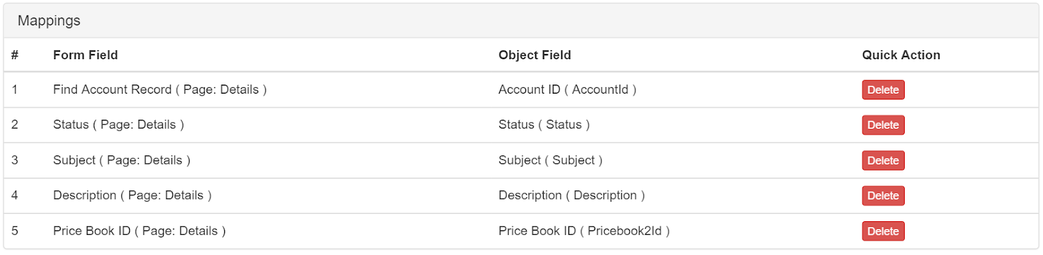Click the Mappings panel heading
1043x255 pixels.
pyautogui.click(x=49, y=21)
